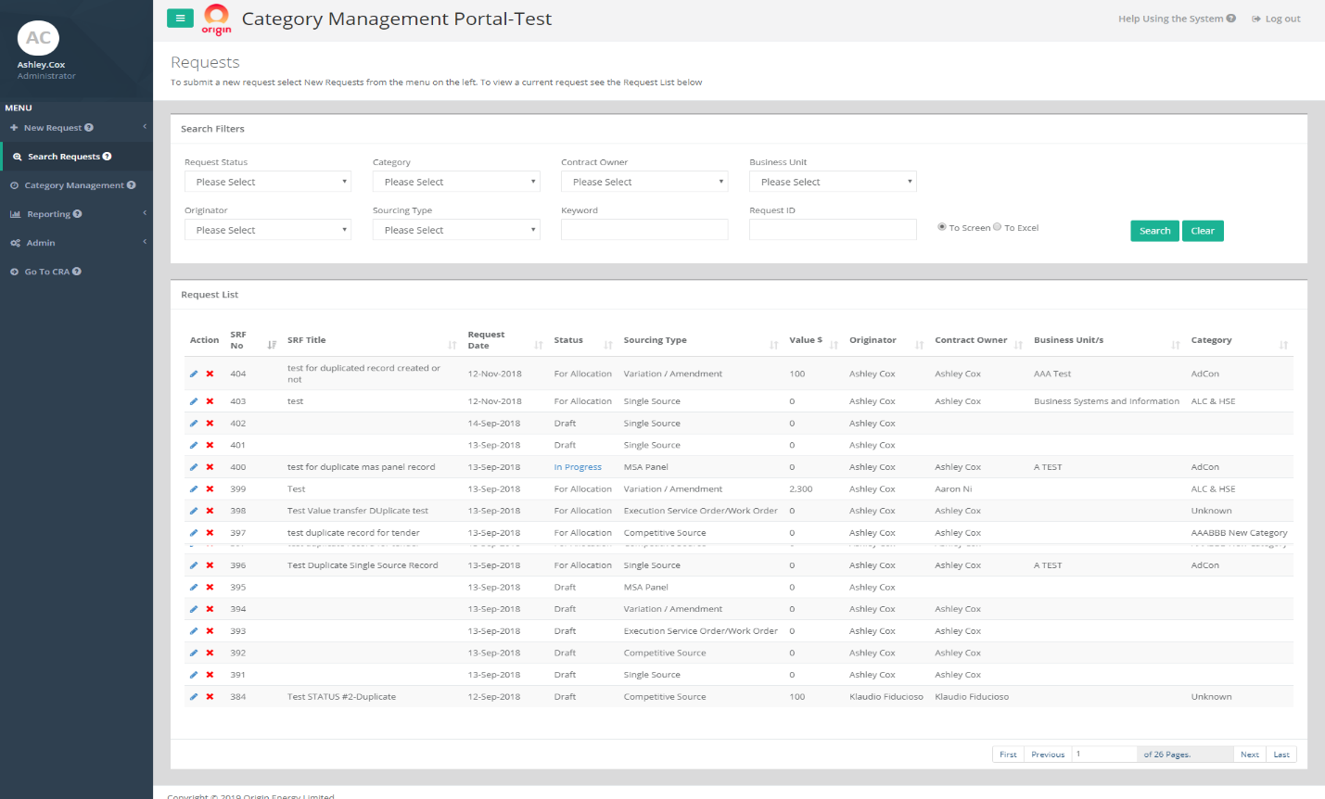Open the Originator dropdown
Screen dimensions: 1325x799
click(268, 230)
